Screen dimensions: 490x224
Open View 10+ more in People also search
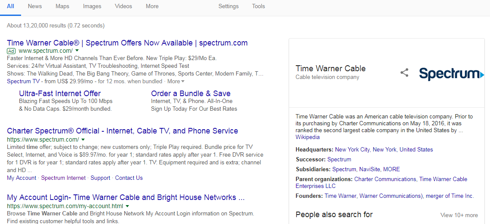[459, 215]
